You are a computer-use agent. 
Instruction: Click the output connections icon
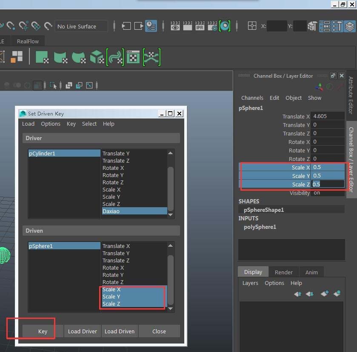[138, 26]
